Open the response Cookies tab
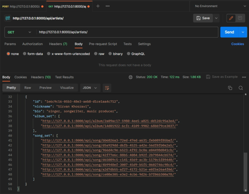This screenshot has width=249, height=194. [x=21, y=77]
